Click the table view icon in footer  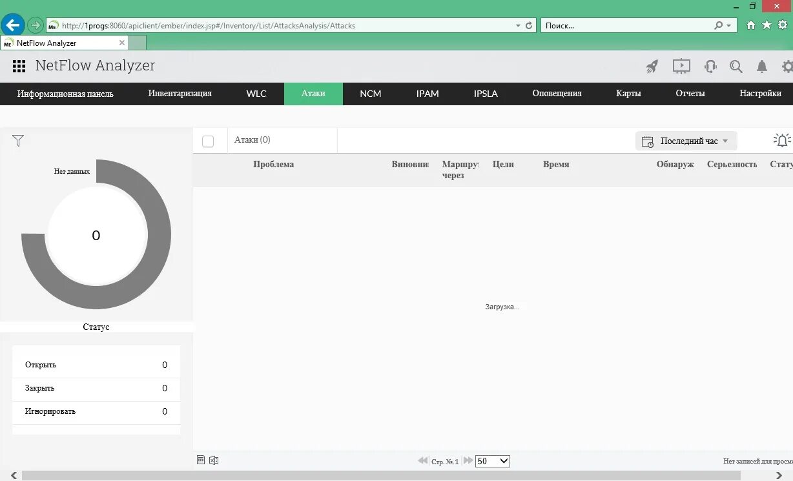click(x=201, y=460)
